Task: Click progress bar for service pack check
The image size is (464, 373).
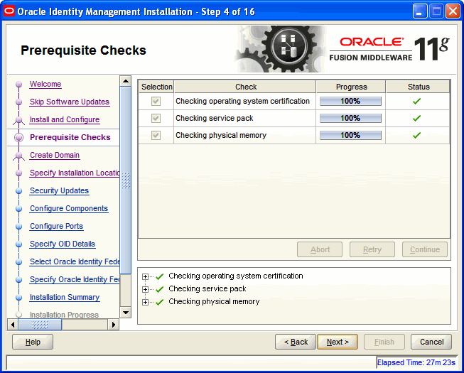Action: click(x=350, y=119)
